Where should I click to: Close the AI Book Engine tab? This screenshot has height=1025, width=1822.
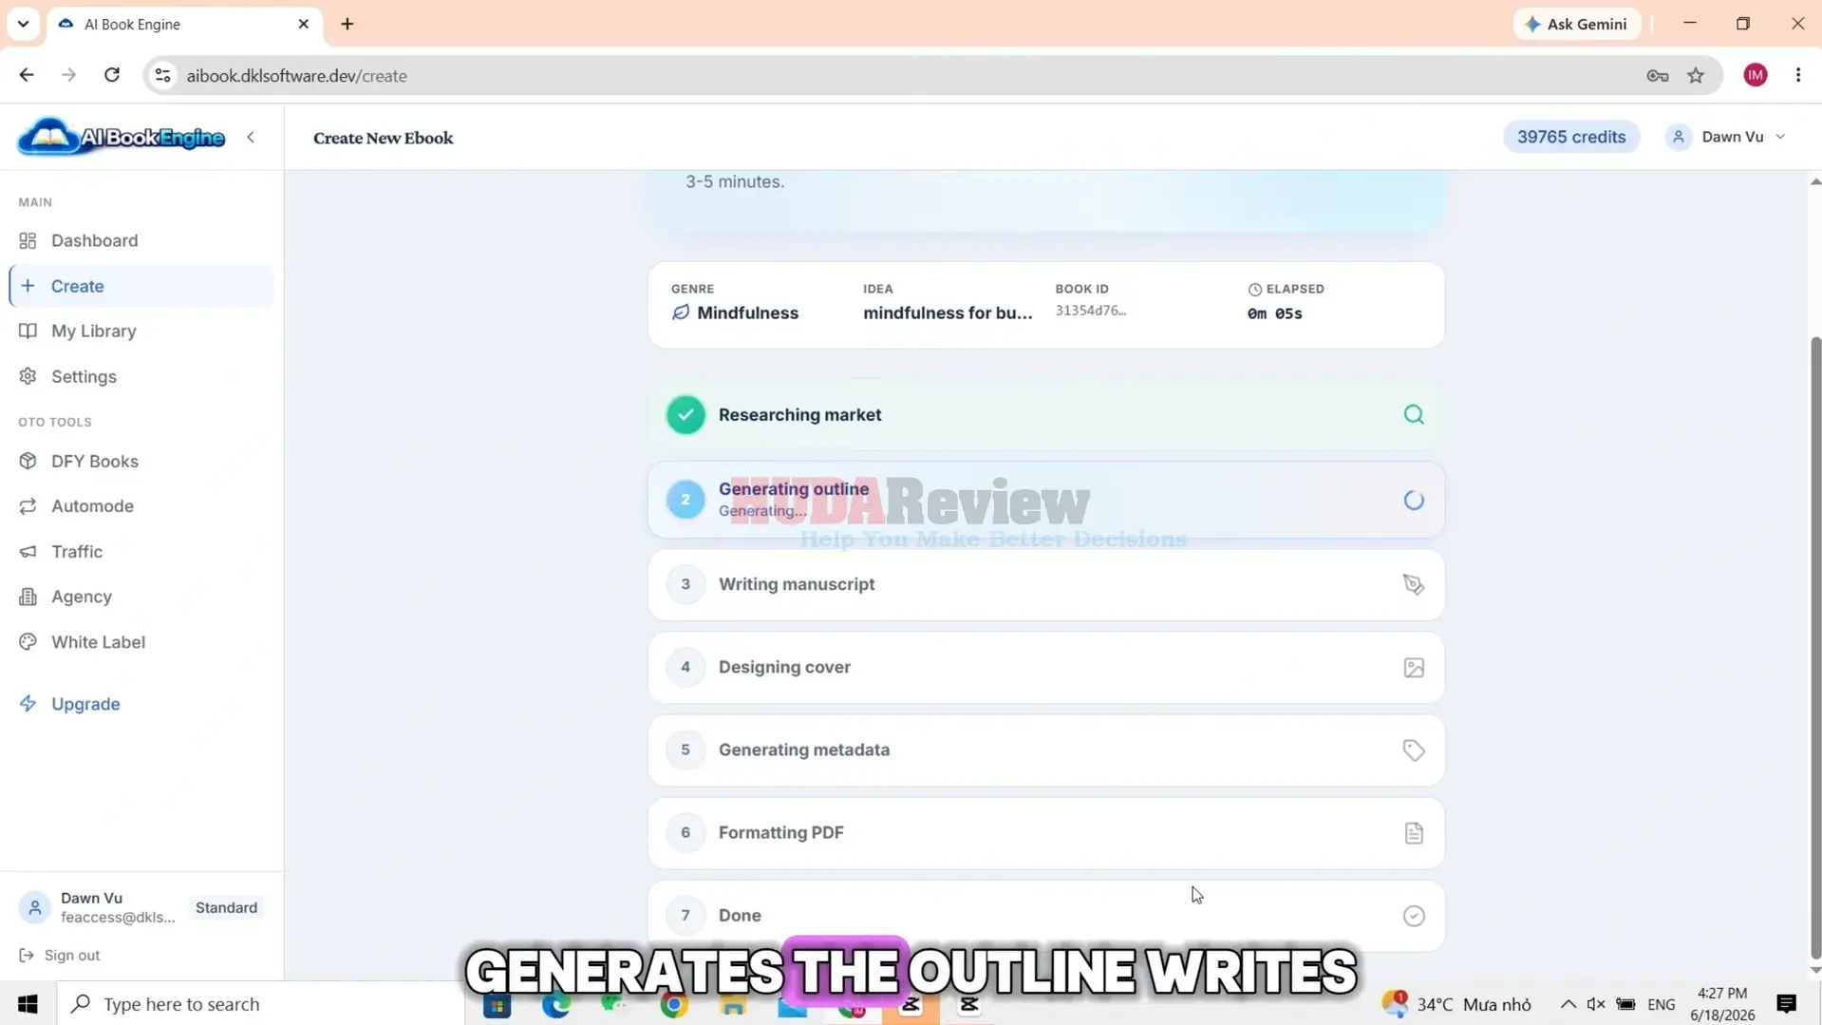click(304, 24)
